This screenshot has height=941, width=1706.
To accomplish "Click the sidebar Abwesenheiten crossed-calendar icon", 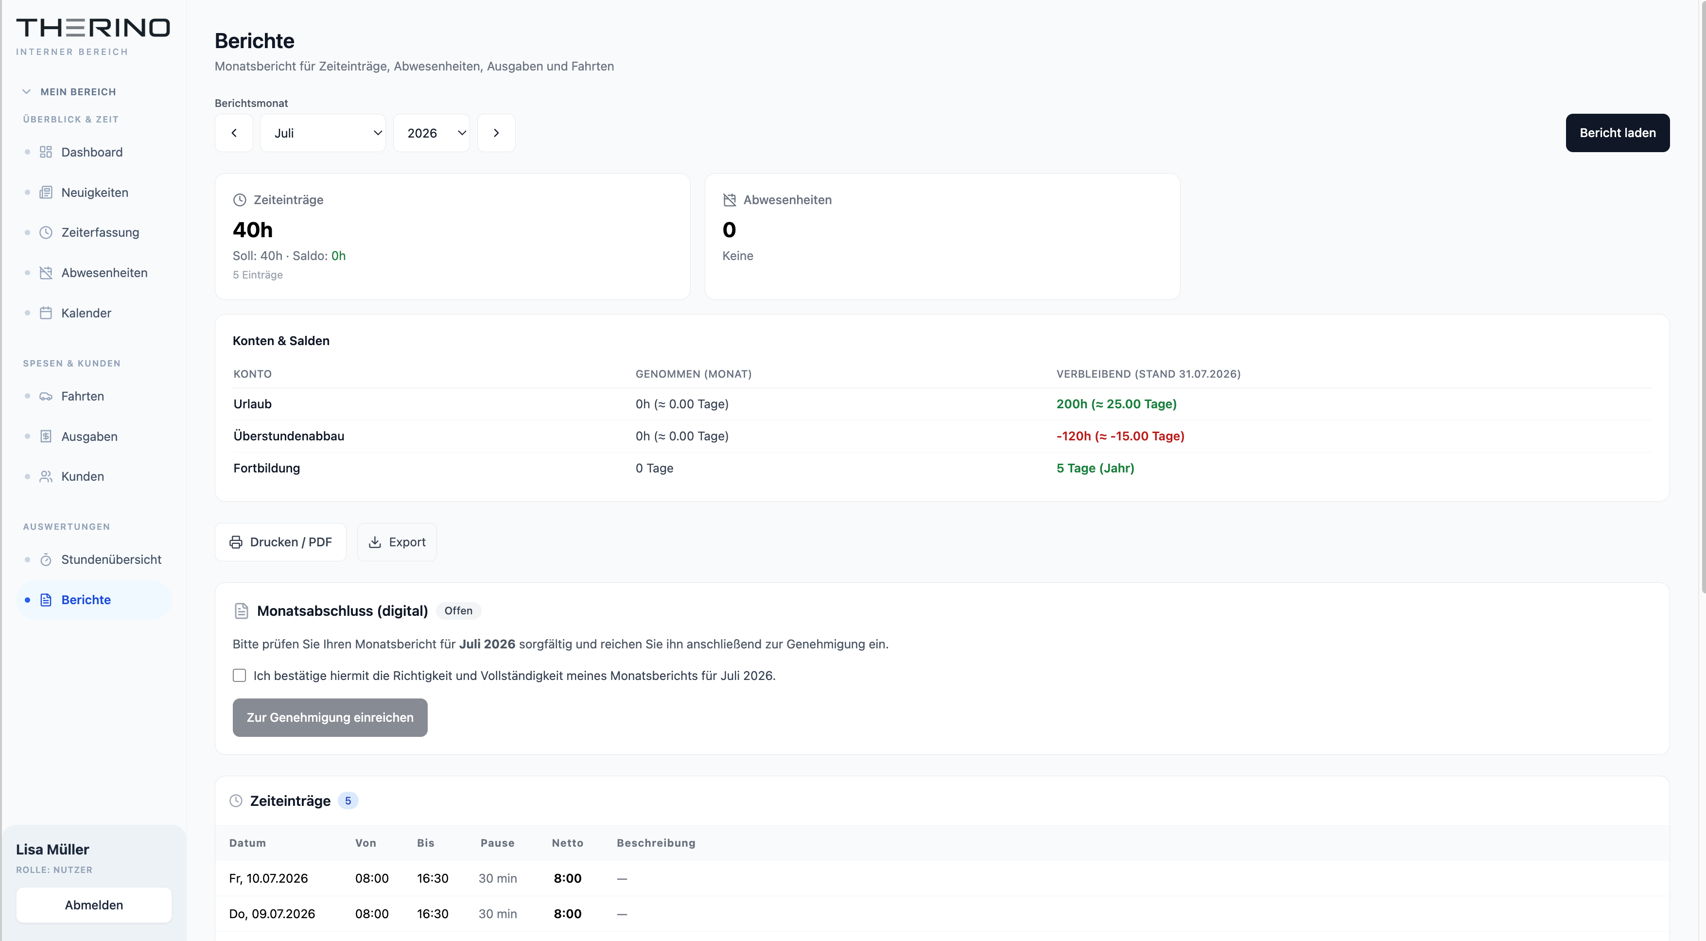I will coord(46,273).
